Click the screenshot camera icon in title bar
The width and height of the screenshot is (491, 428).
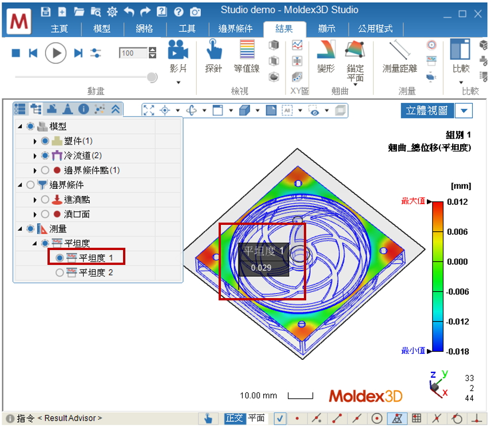click(x=195, y=11)
